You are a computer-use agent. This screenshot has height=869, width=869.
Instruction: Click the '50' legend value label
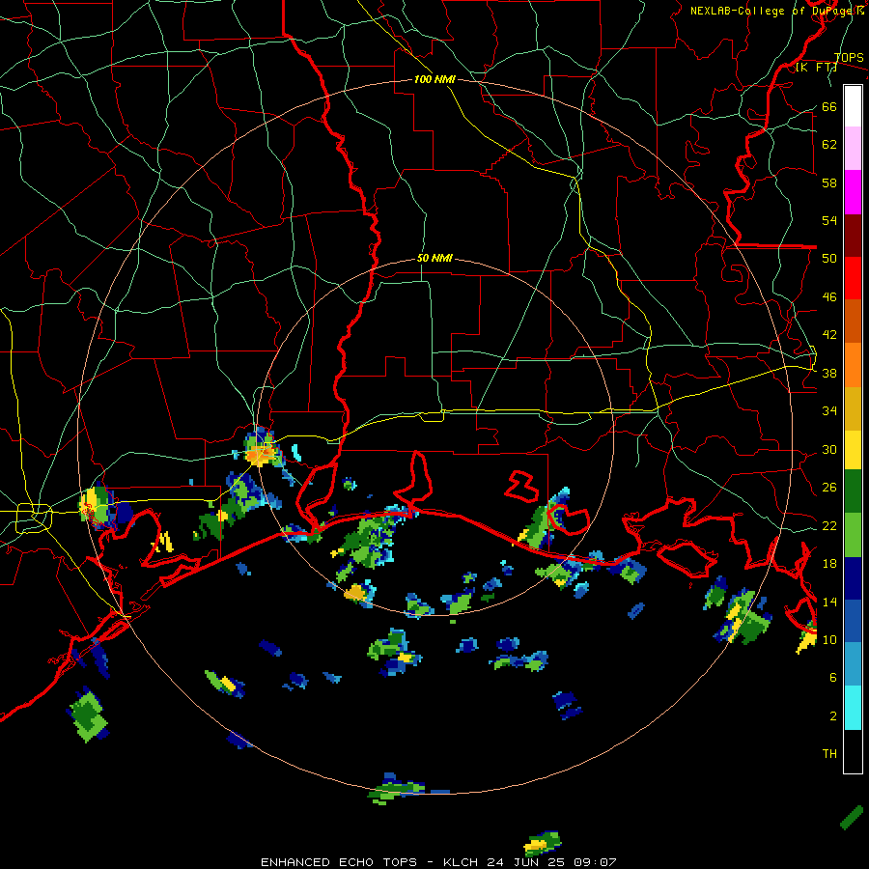tap(829, 259)
